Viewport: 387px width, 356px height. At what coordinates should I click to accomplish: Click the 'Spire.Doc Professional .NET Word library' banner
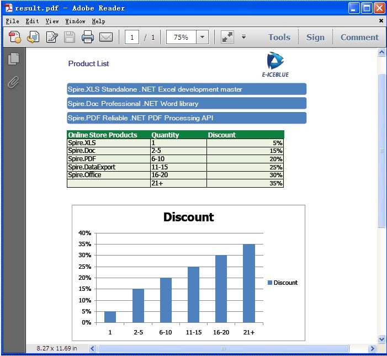click(x=187, y=103)
